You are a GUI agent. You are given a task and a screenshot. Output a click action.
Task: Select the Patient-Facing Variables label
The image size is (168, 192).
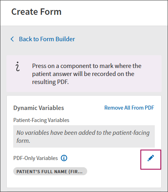(41, 120)
